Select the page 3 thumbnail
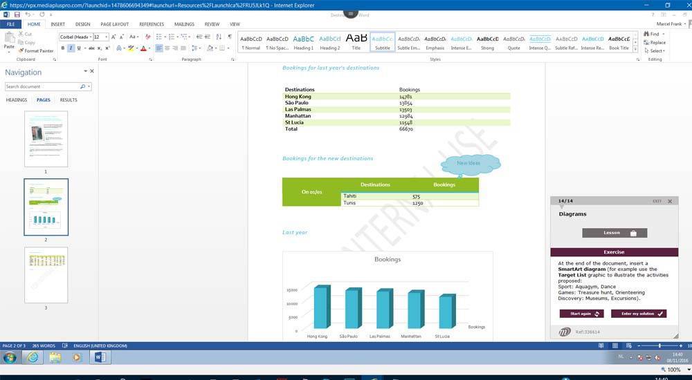 point(46,274)
